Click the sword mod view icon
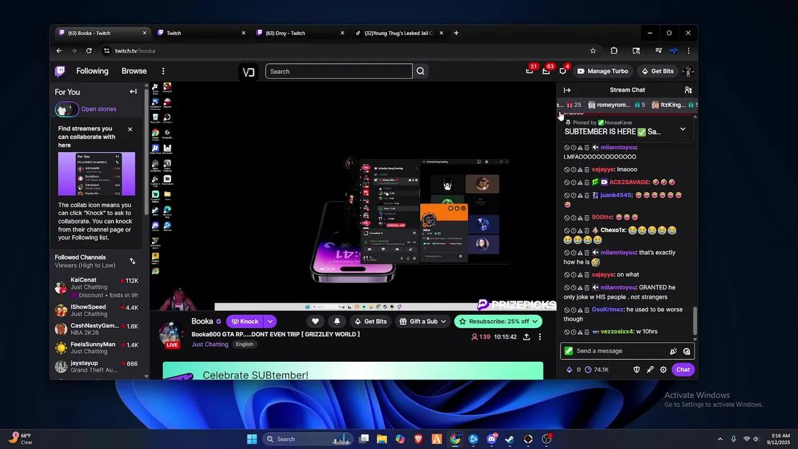The width and height of the screenshot is (798, 449). pos(650,370)
